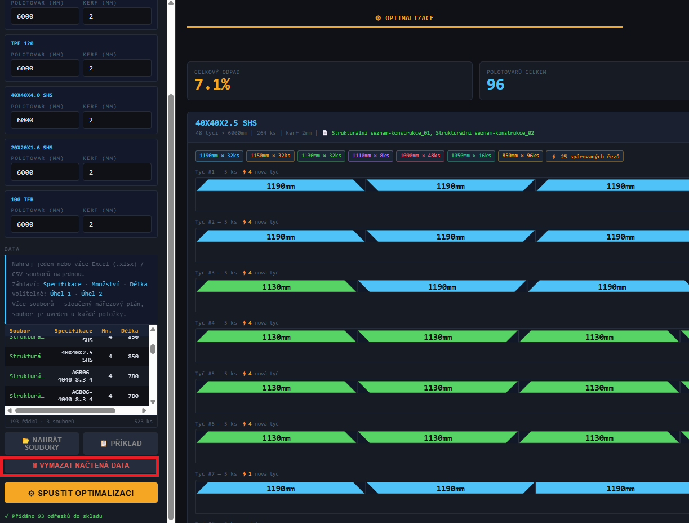Click the data table's left scroll arrow

[10, 411]
